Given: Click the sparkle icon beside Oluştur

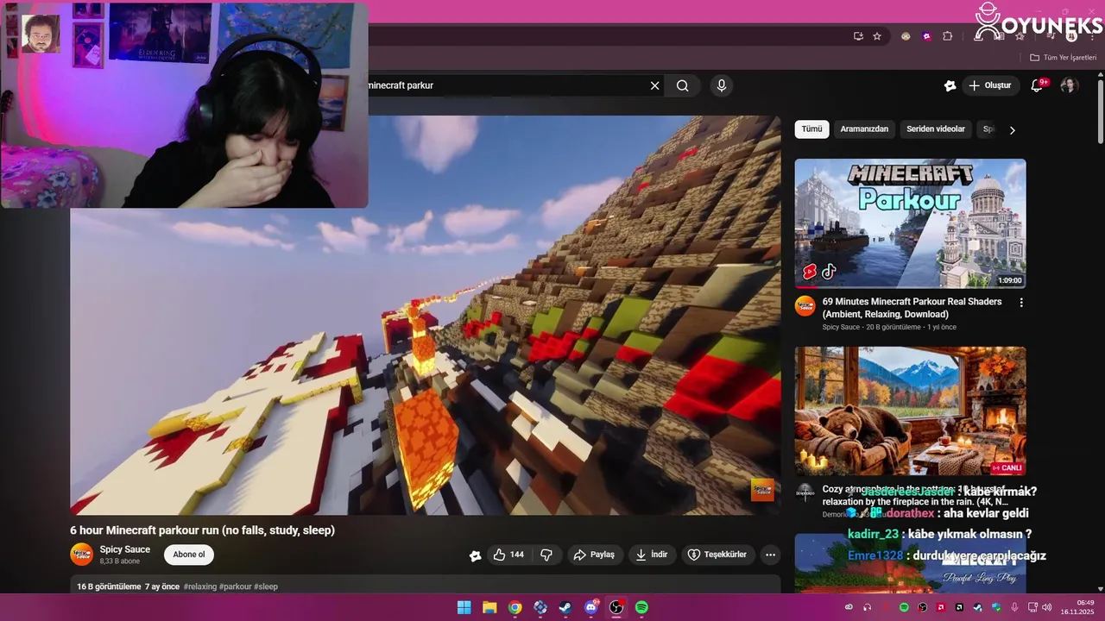Looking at the screenshot, I should pyautogui.click(x=950, y=85).
